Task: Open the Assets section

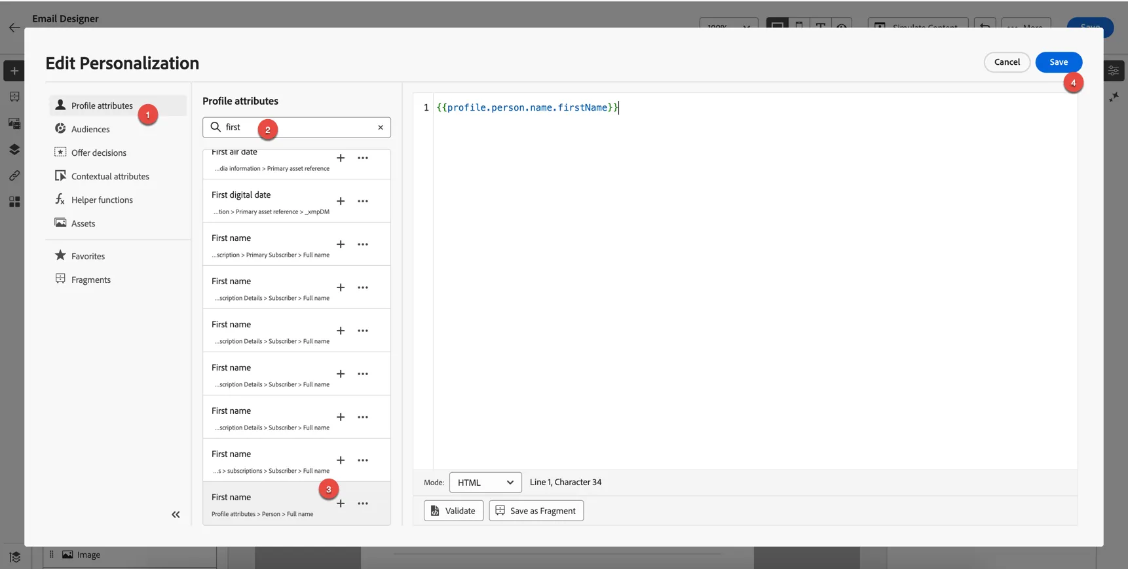Action: [118, 223]
